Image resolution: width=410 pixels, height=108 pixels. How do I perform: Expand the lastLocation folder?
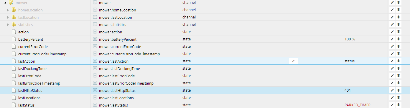click(8, 17)
